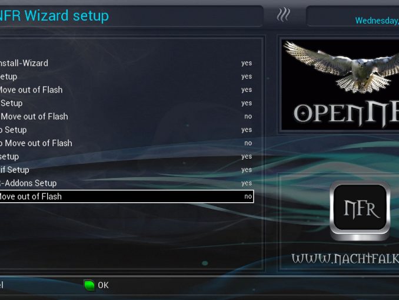
Task: Select the row labeled 'if Setup'
Action: (x=126, y=170)
